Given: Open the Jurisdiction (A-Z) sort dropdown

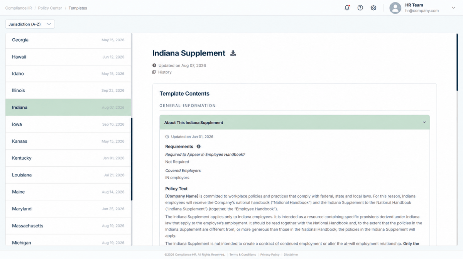Looking at the screenshot, I should tap(30, 24).
